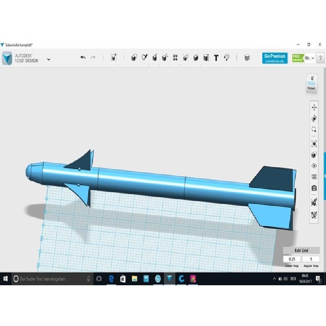Open the Measure tool

(206, 57)
